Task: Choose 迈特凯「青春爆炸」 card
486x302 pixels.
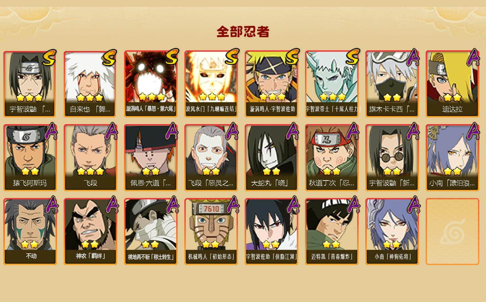Action: click(331, 232)
